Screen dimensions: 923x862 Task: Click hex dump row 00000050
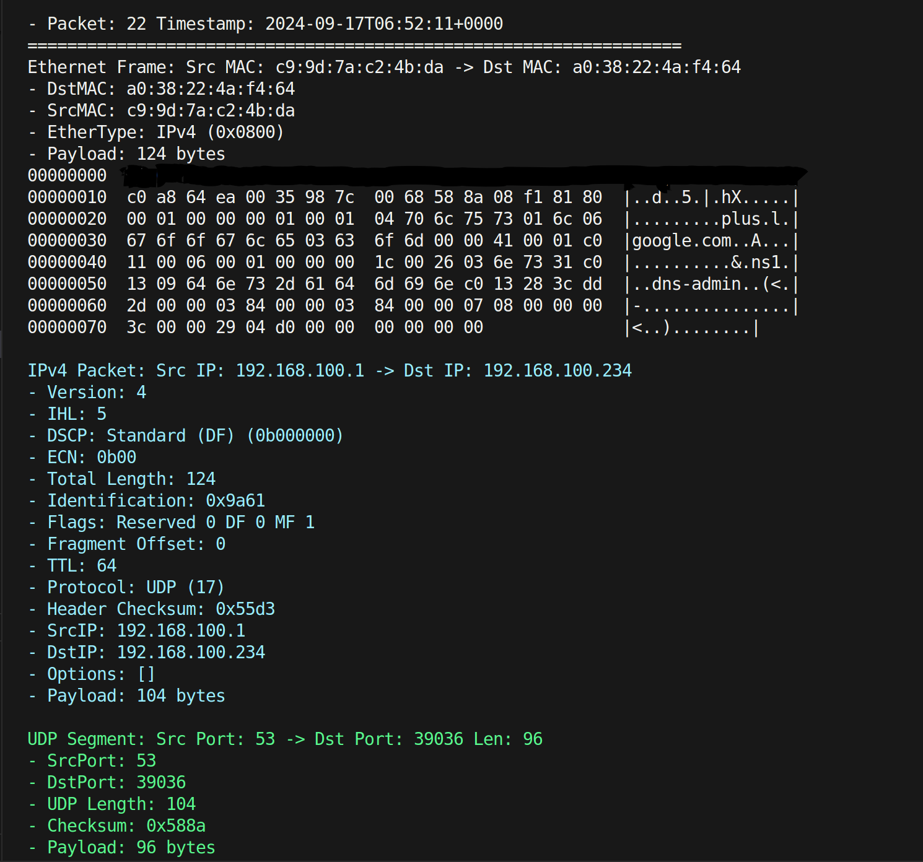tap(413, 284)
